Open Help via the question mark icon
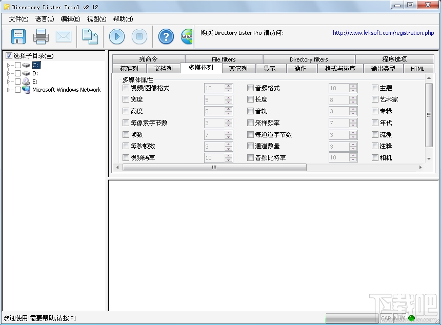This screenshot has width=441, height=325. (x=165, y=36)
